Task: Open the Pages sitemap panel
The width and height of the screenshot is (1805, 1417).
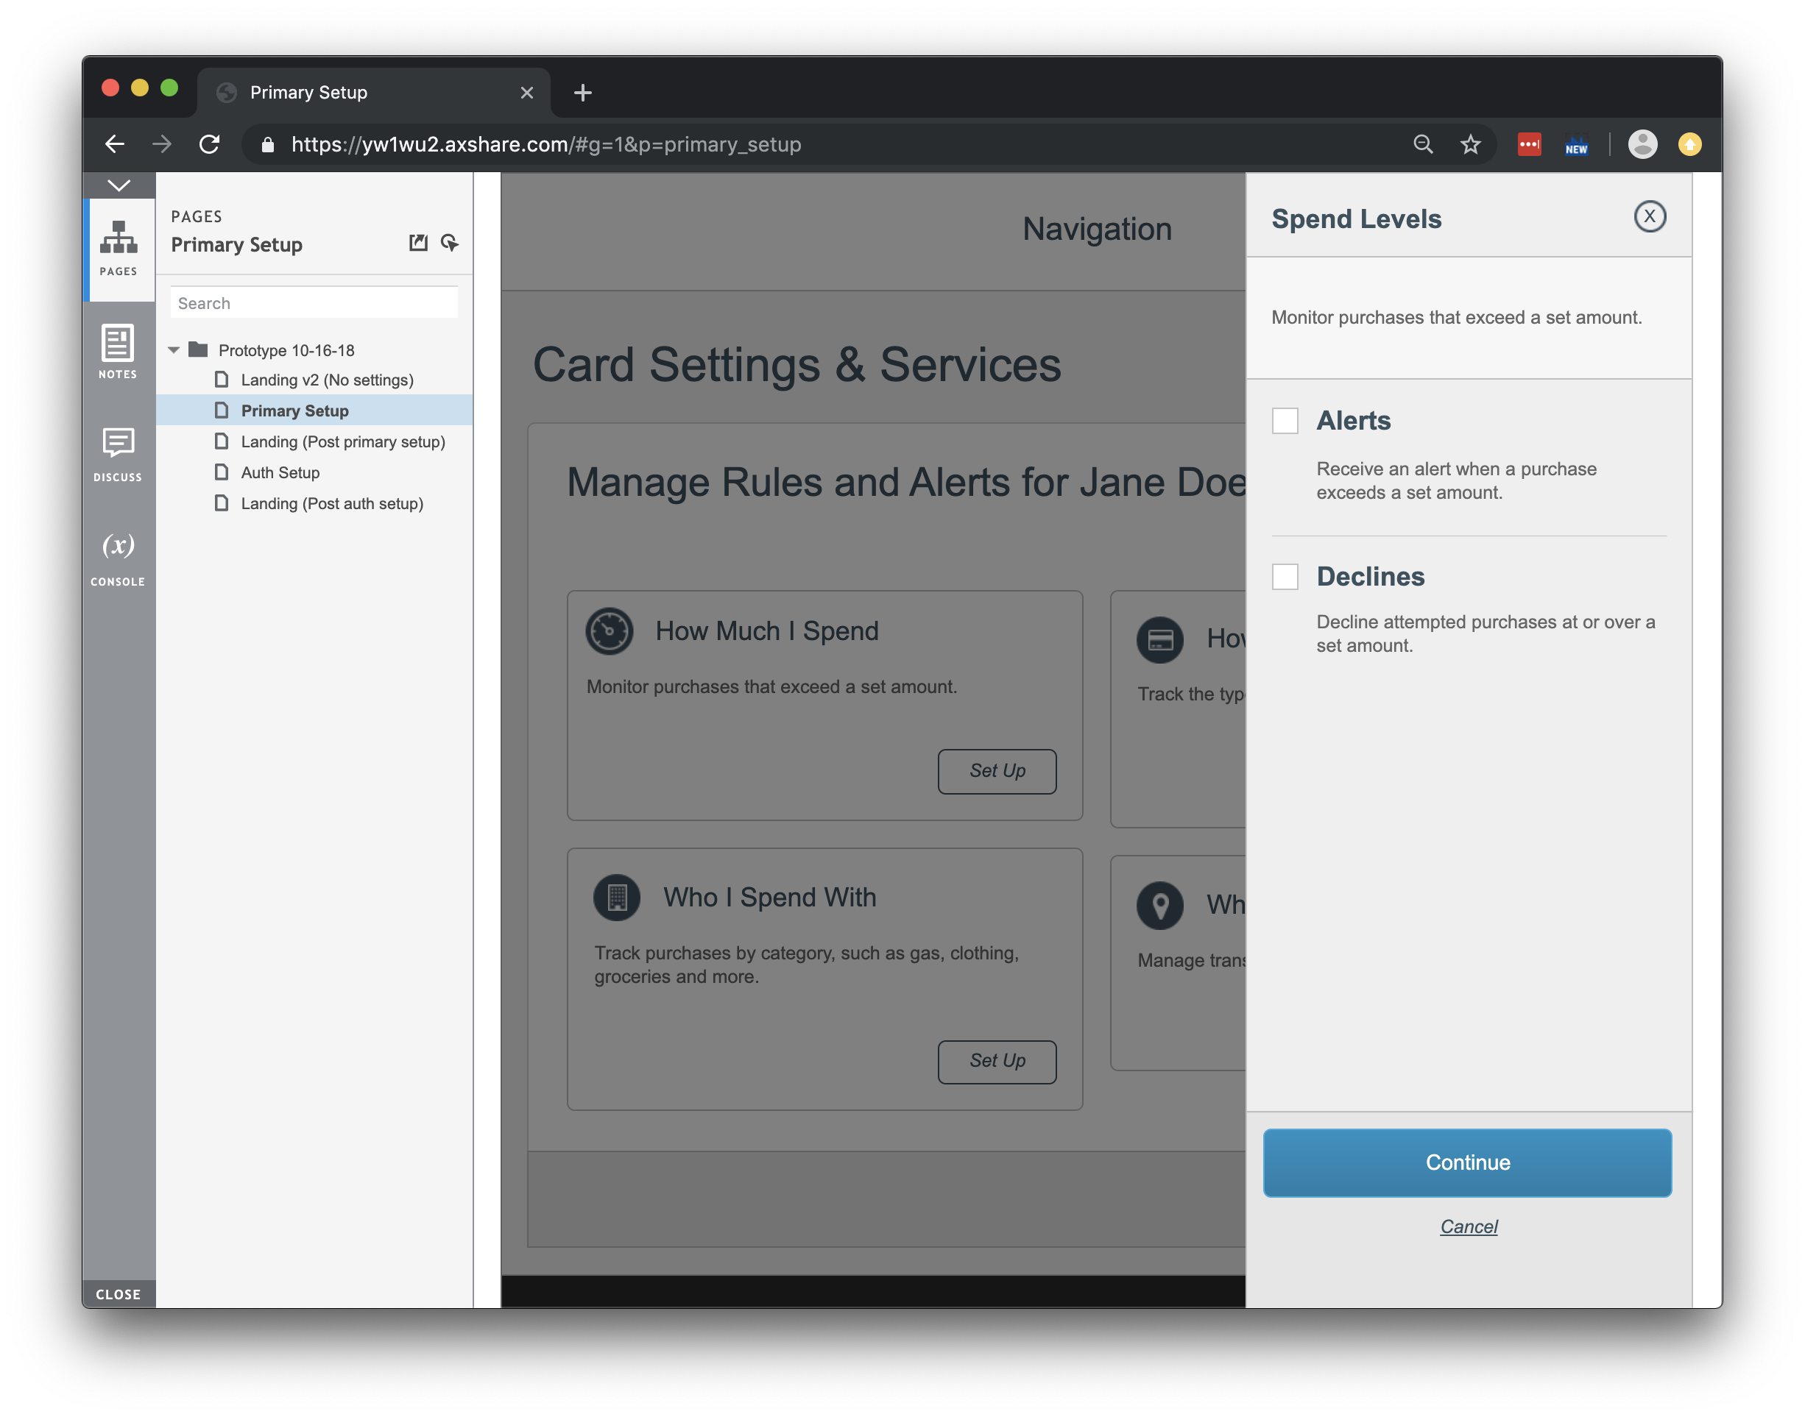Action: 119,249
